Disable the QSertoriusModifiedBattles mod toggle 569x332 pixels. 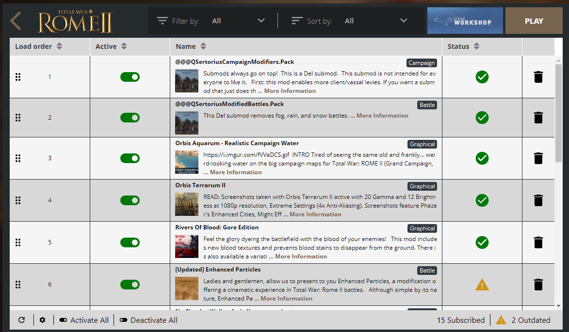[130, 117]
